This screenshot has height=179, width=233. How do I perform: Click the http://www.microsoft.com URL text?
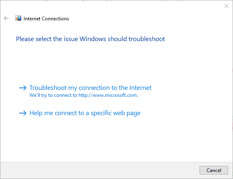click(108, 95)
